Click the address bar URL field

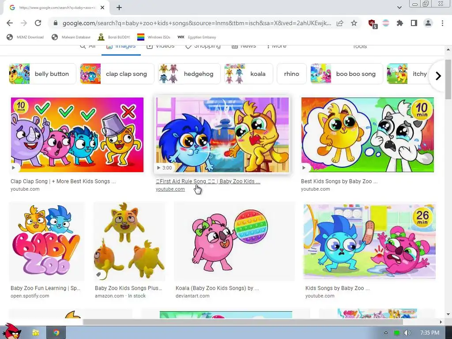pos(196,23)
